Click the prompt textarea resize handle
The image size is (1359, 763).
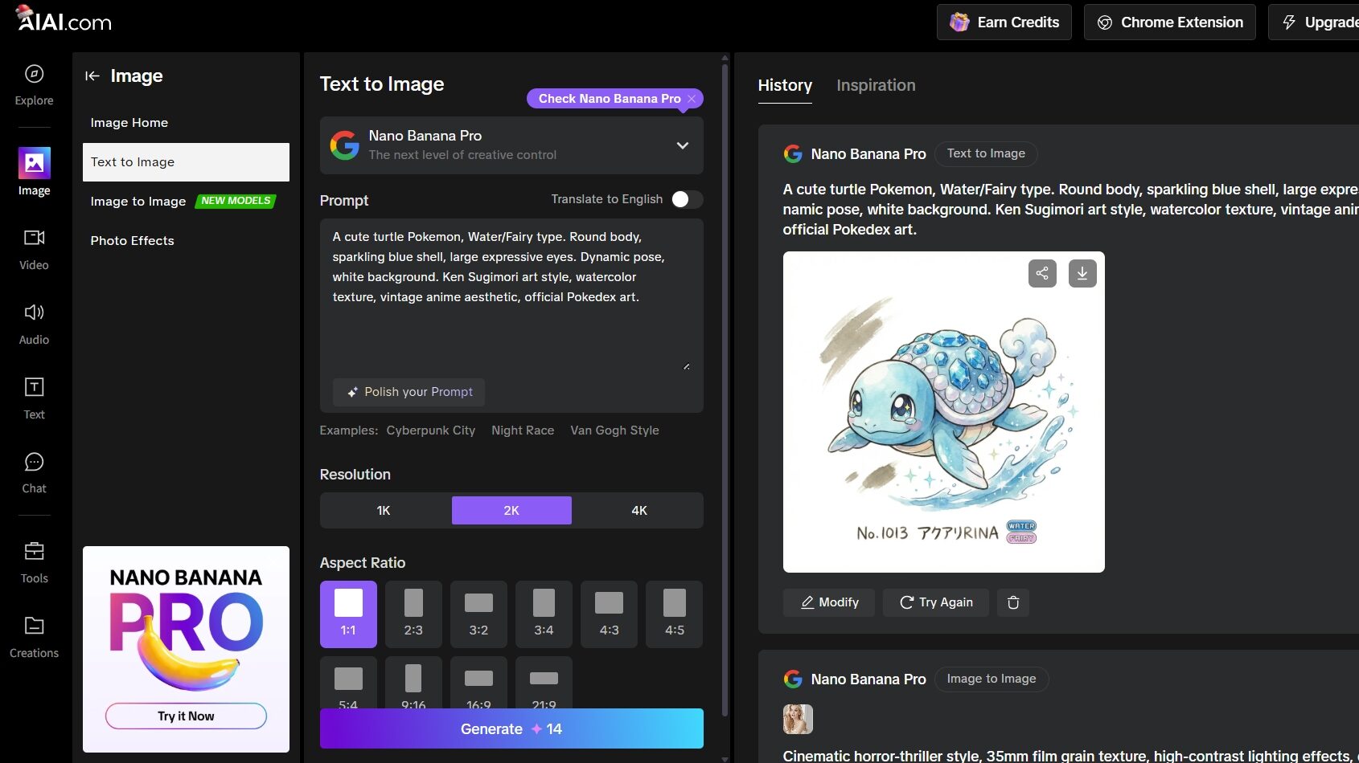(686, 366)
